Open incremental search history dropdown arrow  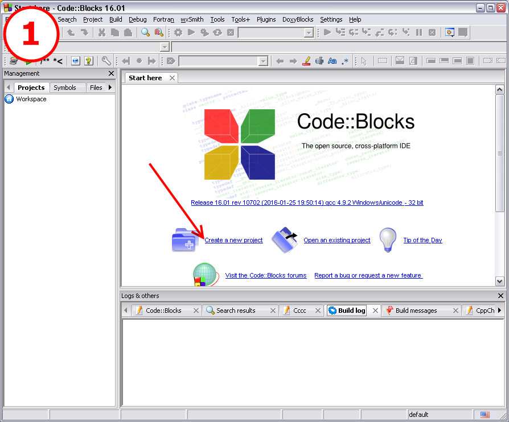click(263, 61)
